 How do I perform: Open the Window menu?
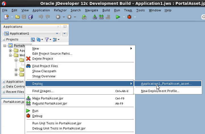(x=155, y=10)
